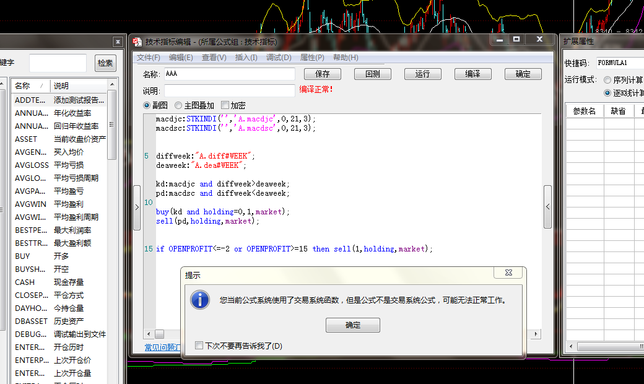Image resolution: width=644 pixels, height=384 pixels.
Task: Close the 提示 dialog with X
Action: pos(508,273)
